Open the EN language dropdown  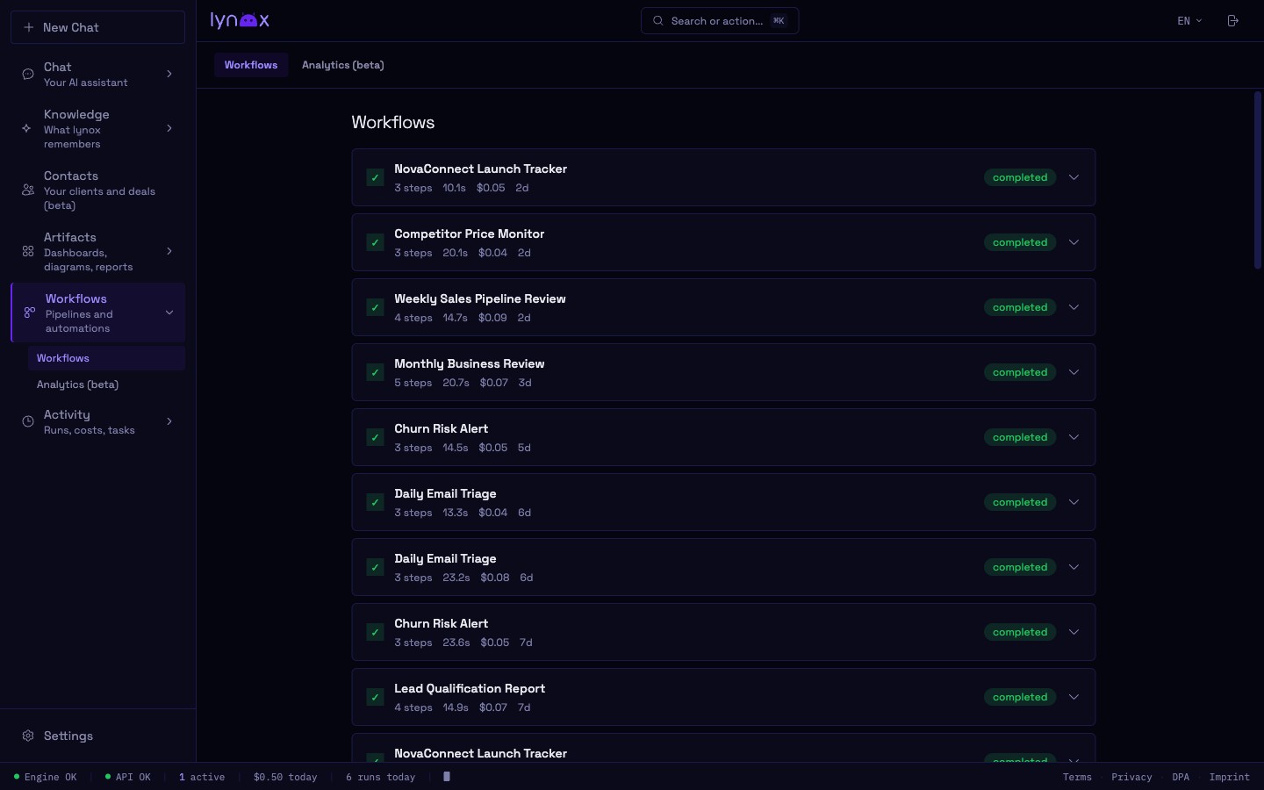pyautogui.click(x=1189, y=20)
